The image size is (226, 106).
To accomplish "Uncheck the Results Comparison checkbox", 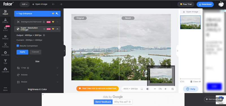I will point(18,46).
